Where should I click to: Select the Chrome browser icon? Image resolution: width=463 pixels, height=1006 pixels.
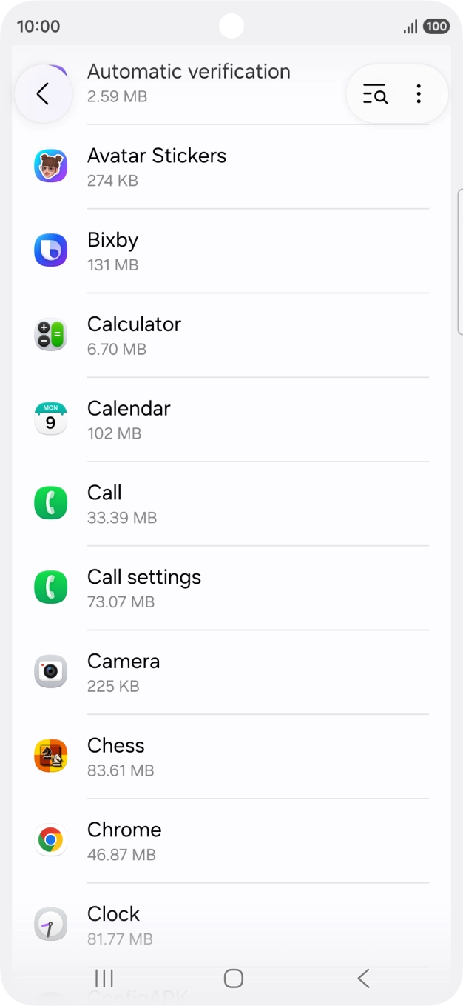click(x=50, y=840)
